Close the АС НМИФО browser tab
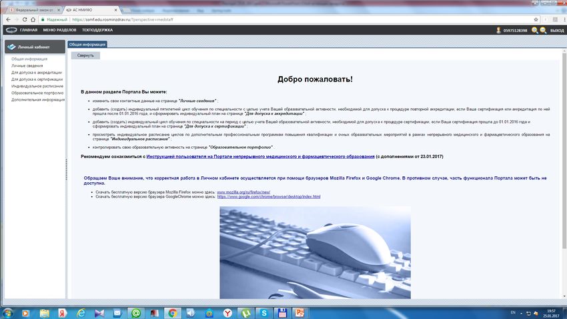The width and height of the screenshot is (567, 319). pos(115,10)
